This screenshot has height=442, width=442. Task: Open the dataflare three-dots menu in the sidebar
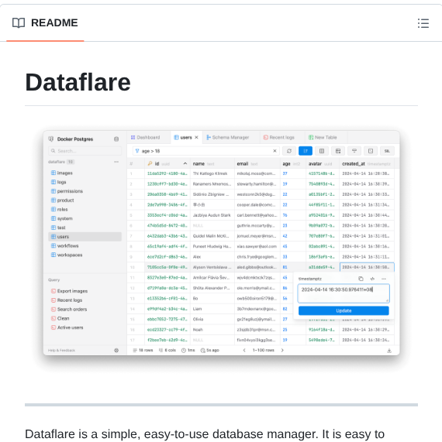116,162
